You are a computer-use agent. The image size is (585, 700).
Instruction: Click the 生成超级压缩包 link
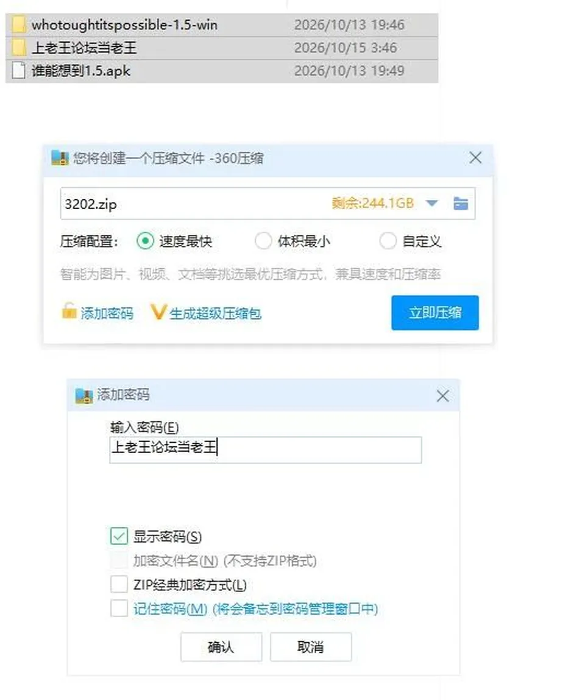216,313
